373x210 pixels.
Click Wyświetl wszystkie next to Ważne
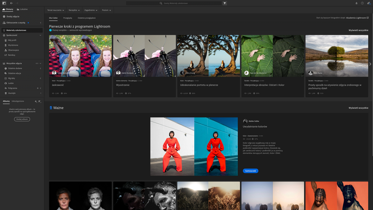pyautogui.click(x=359, y=108)
